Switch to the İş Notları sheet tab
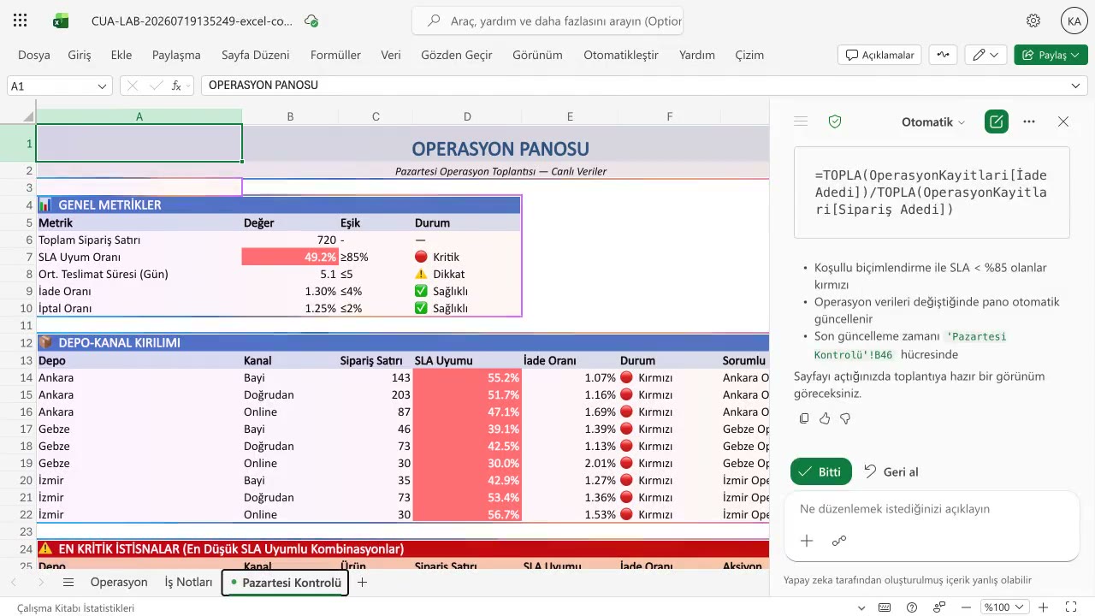The image size is (1095, 616). (x=188, y=583)
